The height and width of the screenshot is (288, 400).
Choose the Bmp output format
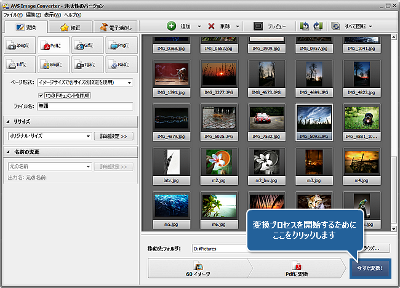click(54, 64)
